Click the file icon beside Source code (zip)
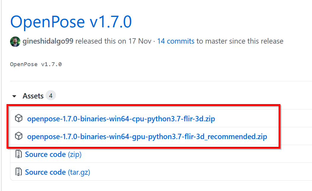 tap(19, 154)
